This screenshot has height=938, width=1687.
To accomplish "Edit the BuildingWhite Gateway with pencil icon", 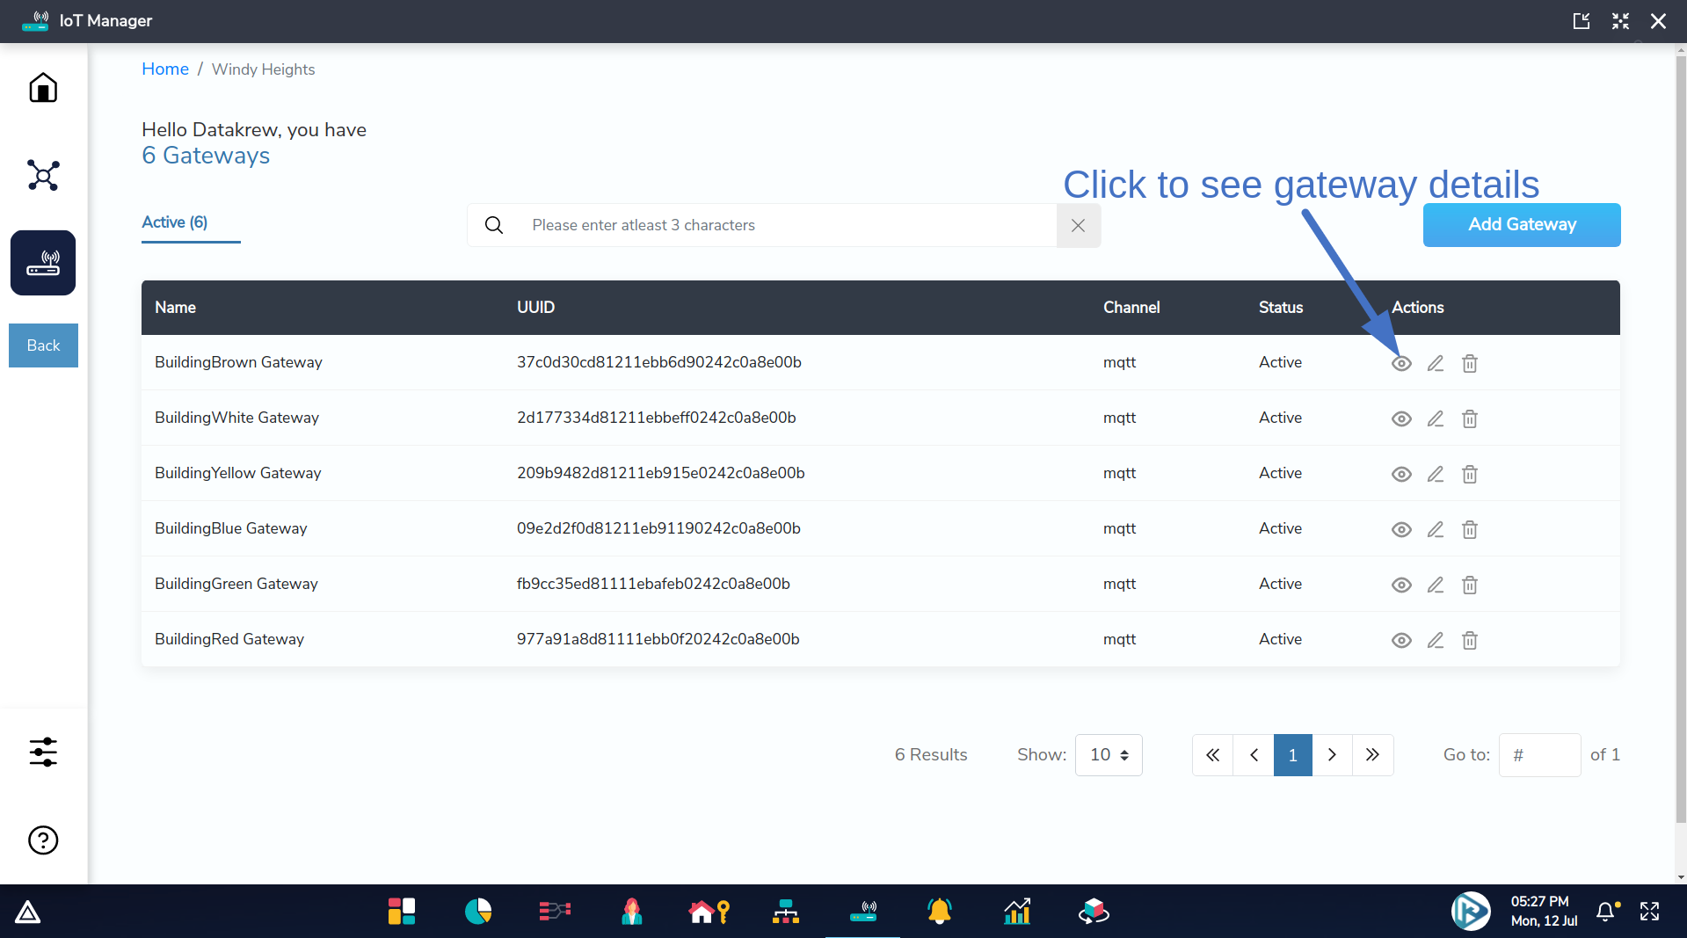I will coord(1436,418).
